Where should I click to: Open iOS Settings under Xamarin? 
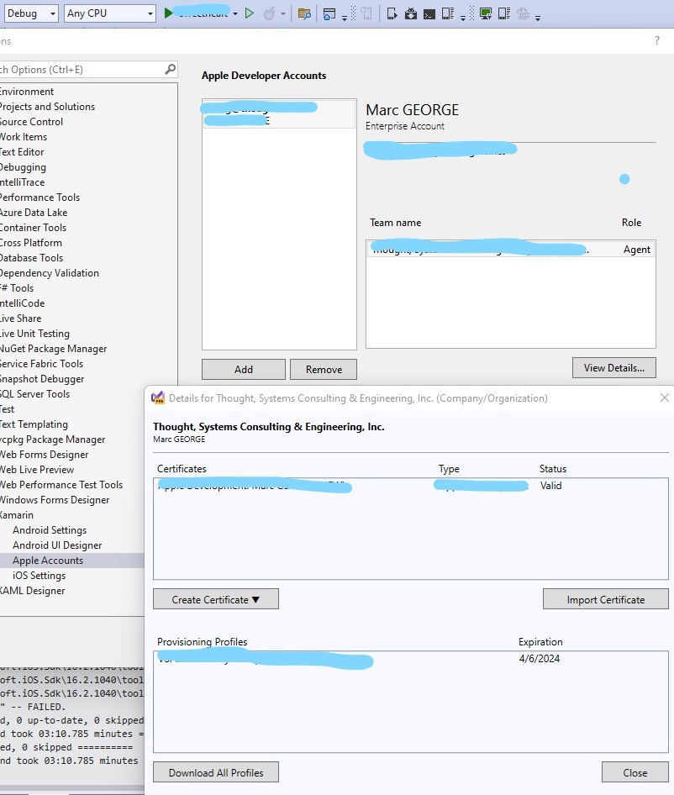tap(39, 576)
